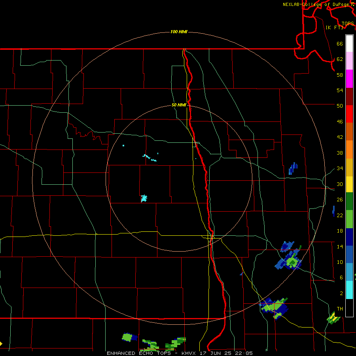Viewport: 356px width, 356px height.
Task: Click the gold-yellow legend segment
Action: 349,168
